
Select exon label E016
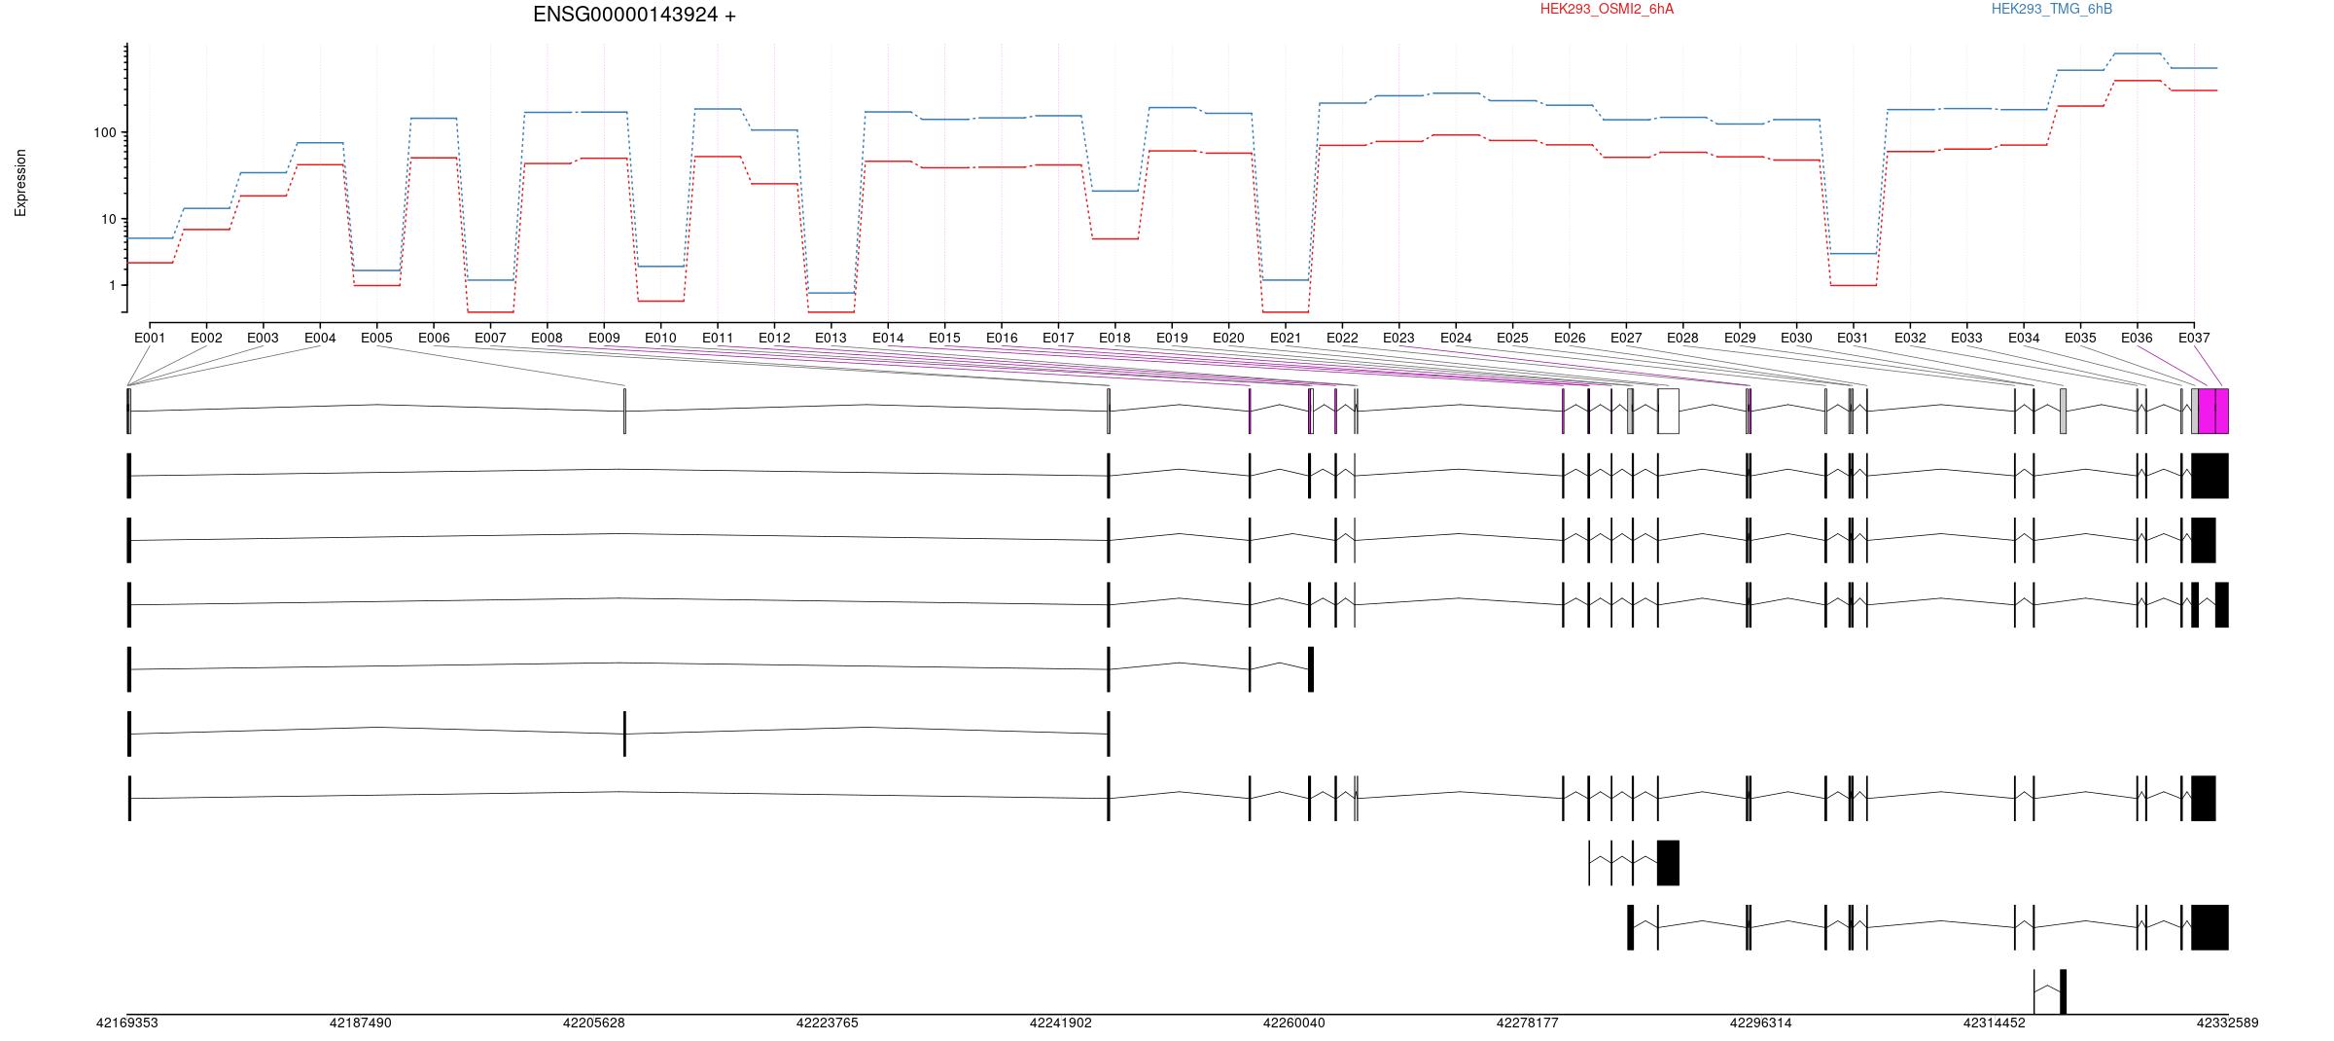1002,338
